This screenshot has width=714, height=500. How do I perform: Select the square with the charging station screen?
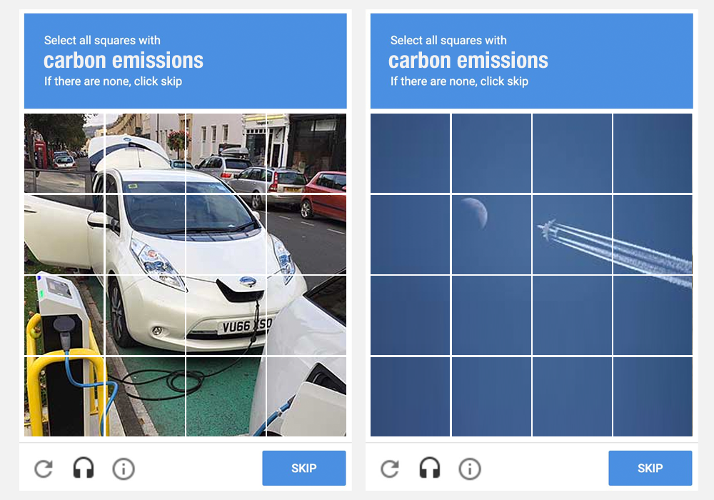point(64,315)
